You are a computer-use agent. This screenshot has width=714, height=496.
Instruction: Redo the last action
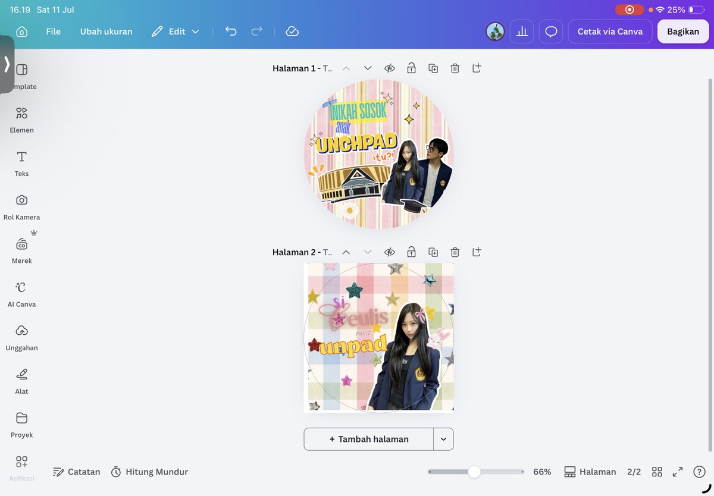click(256, 32)
